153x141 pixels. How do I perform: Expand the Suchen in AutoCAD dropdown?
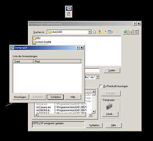[89, 32]
